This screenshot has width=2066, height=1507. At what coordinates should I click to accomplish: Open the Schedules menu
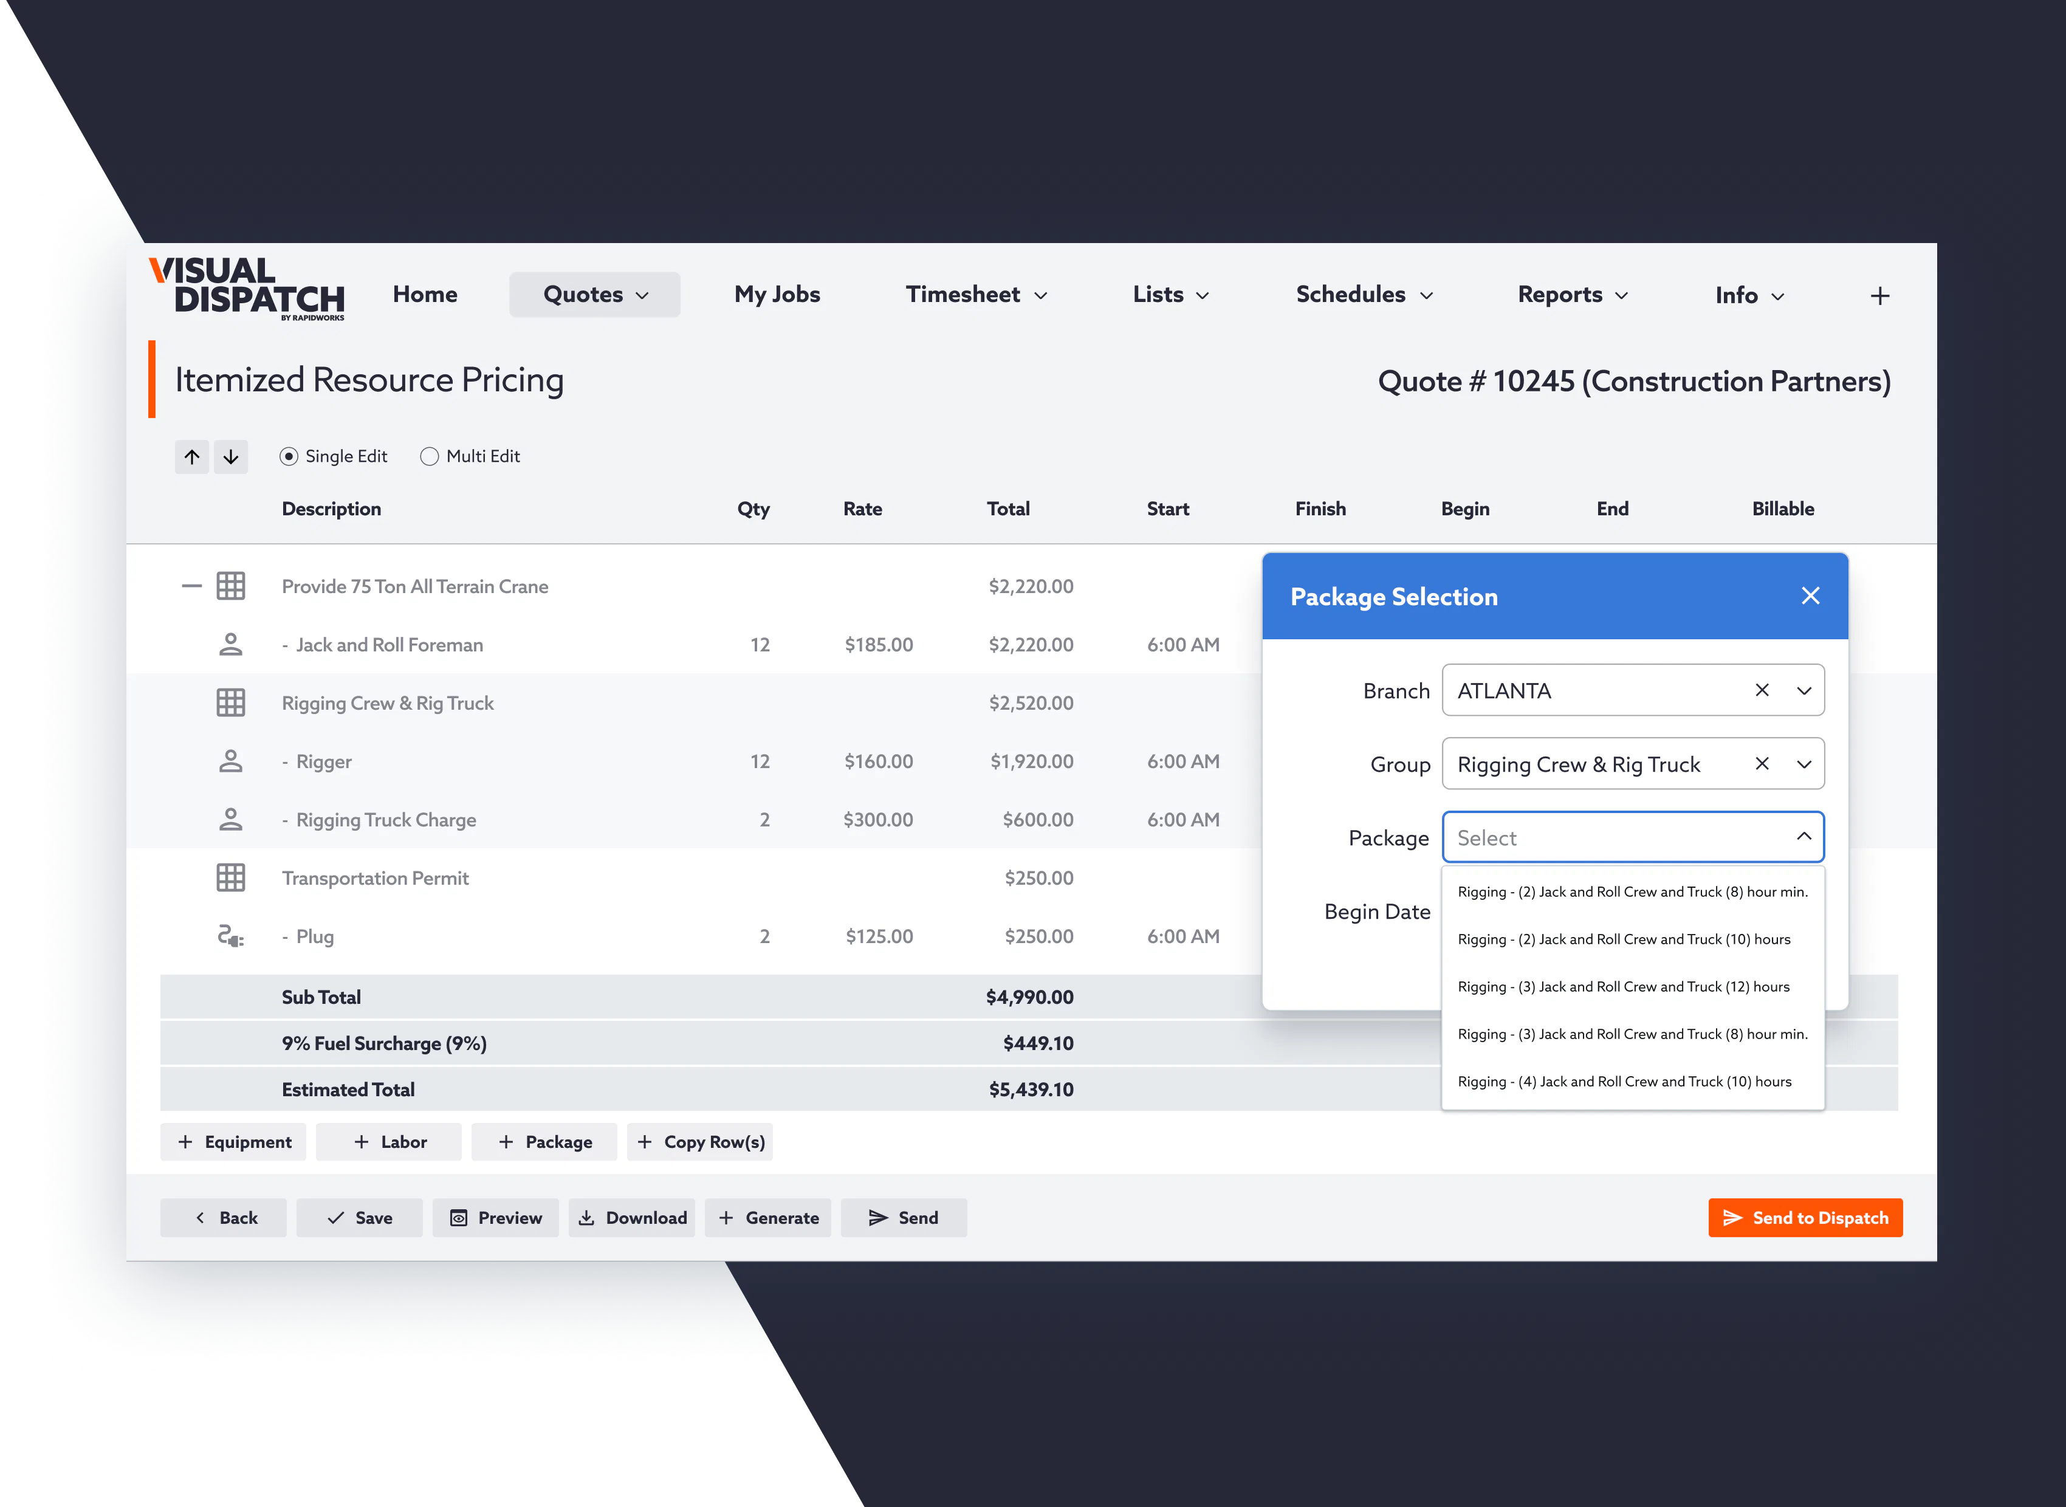(1364, 295)
